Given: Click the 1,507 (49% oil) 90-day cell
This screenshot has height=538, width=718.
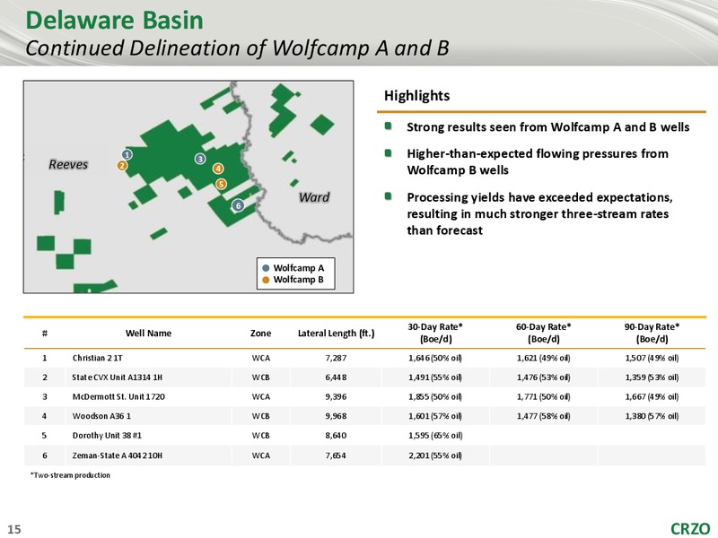Looking at the screenshot, I should pyautogui.click(x=652, y=358).
